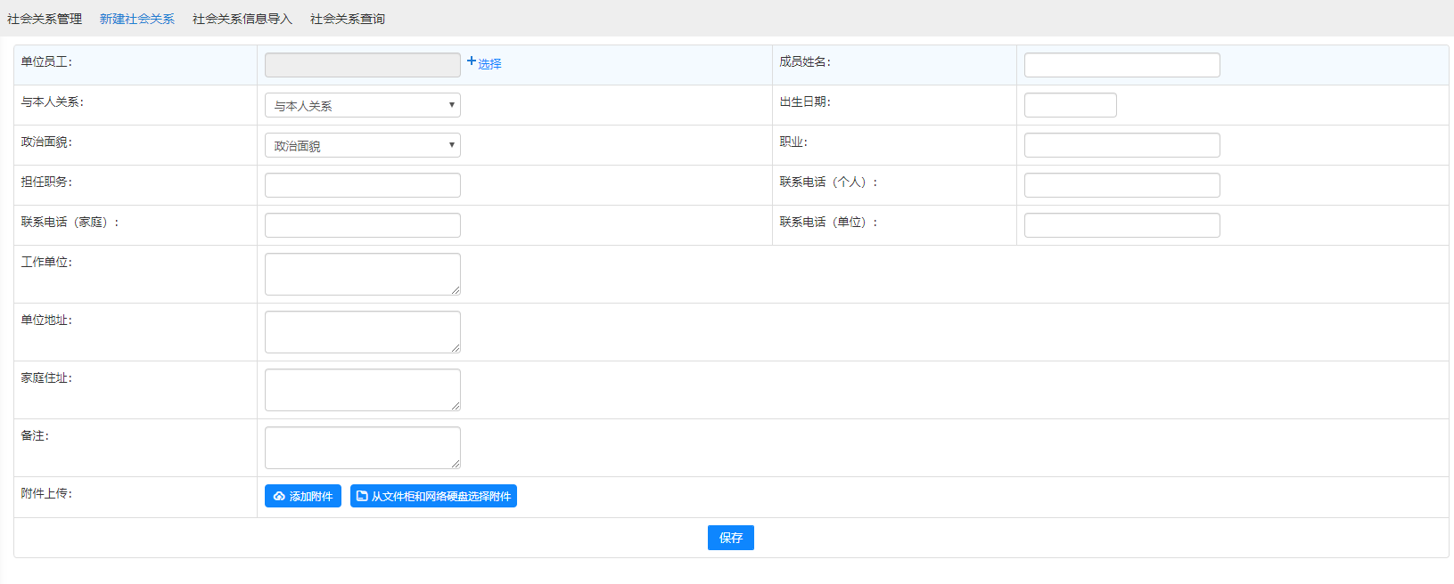Click the 联系电话（单位） input field

click(x=1121, y=225)
